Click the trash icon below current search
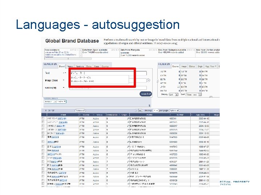Viewport: 261px width, 195px height. point(149,105)
